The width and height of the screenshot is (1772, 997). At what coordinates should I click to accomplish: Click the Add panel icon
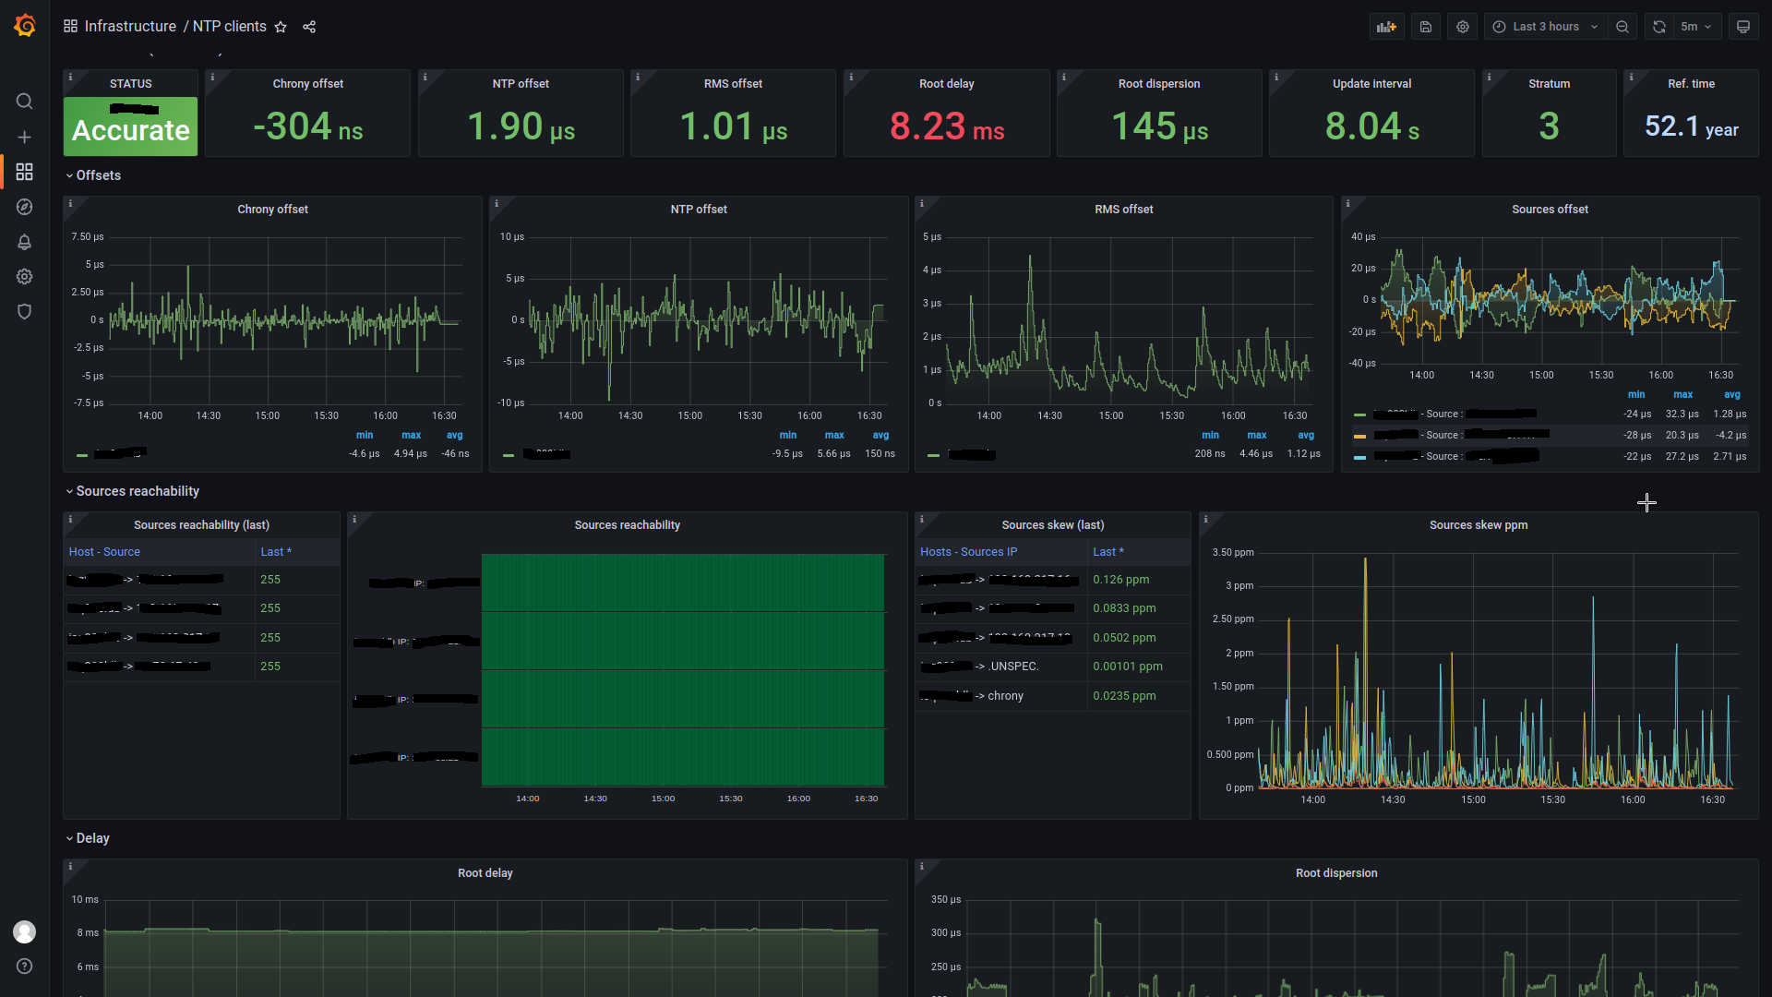click(x=1386, y=27)
